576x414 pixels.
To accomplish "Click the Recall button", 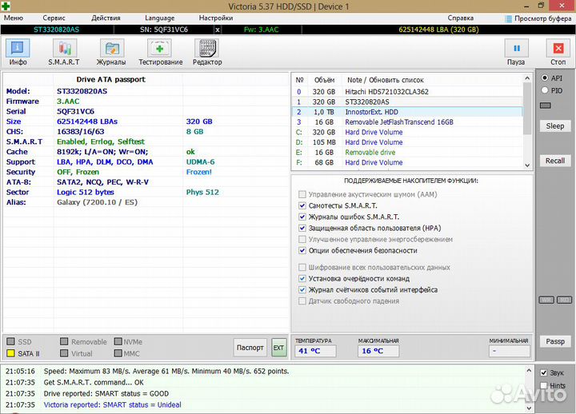I will pyautogui.click(x=554, y=161).
